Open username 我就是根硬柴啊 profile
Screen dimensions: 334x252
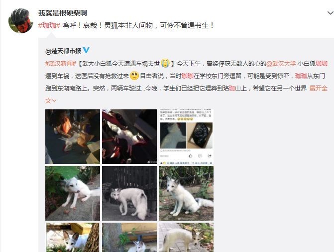click(x=63, y=13)
